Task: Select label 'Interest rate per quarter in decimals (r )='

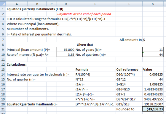Action: pos(38,74)
